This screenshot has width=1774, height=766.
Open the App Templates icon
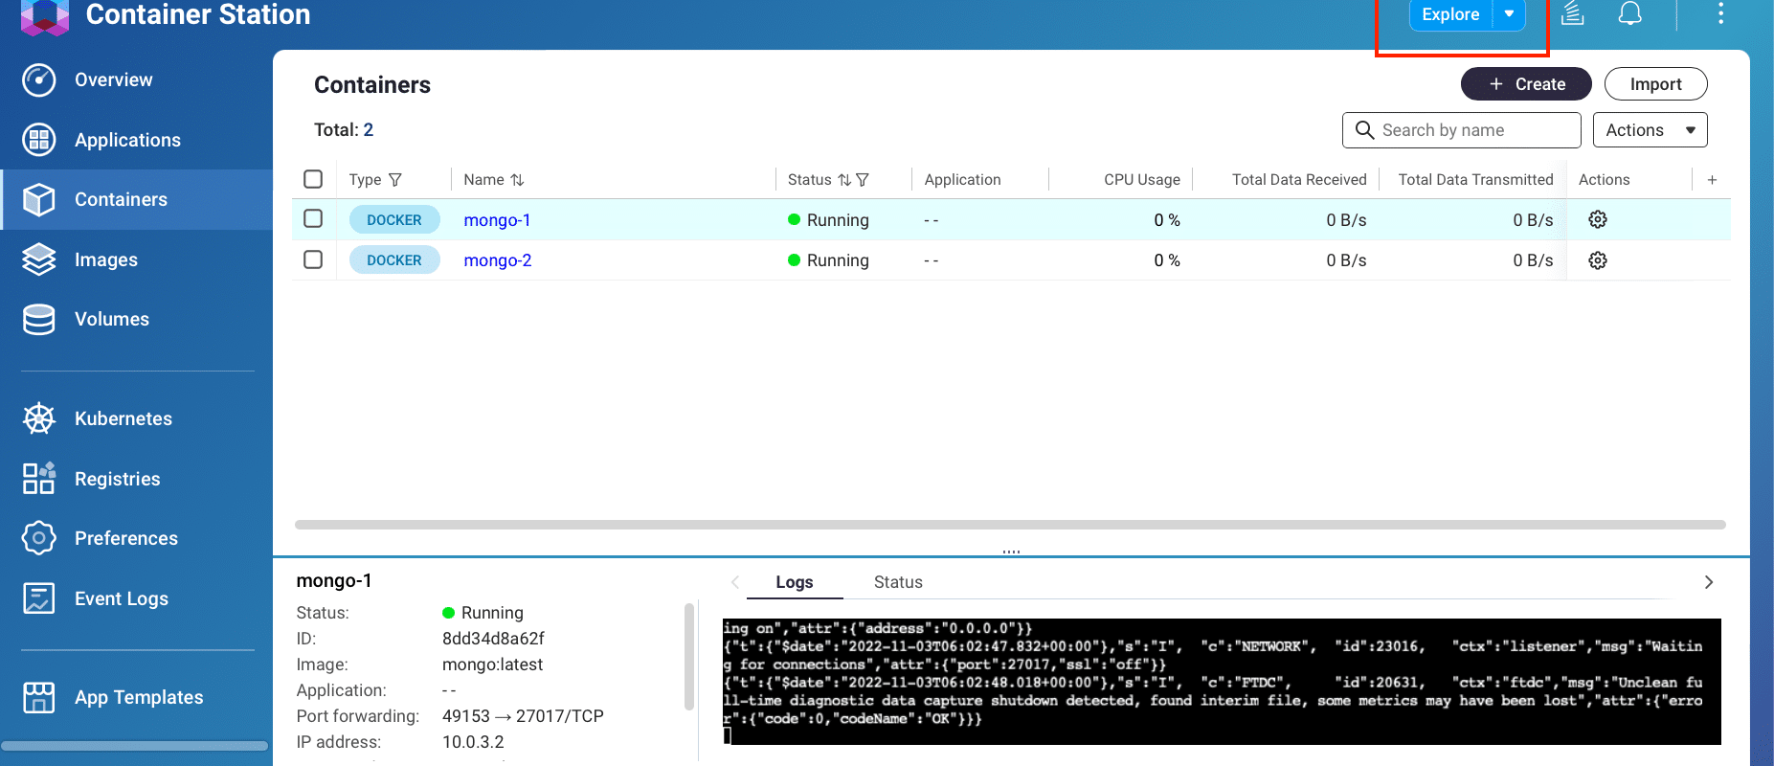[39, 697]
